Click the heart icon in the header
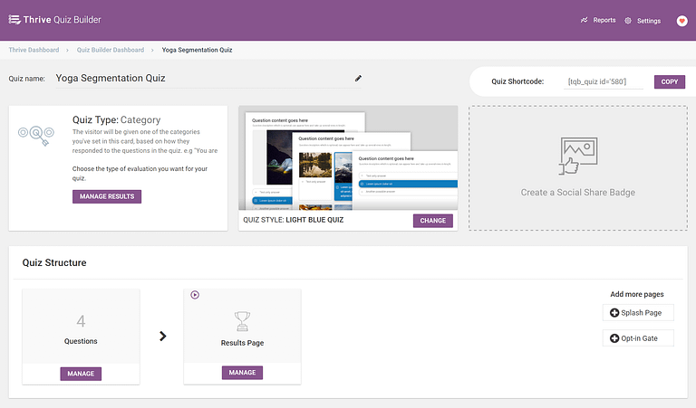This screenshot has width=696, height=408. (x=681, y=21)
